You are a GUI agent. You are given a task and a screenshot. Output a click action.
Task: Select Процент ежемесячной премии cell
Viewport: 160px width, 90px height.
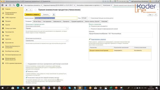(101, 50)
